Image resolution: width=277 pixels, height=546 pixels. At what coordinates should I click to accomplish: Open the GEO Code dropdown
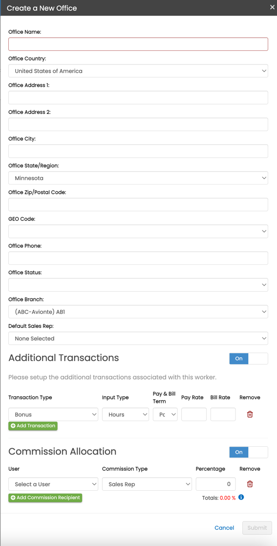pos(138,231)
